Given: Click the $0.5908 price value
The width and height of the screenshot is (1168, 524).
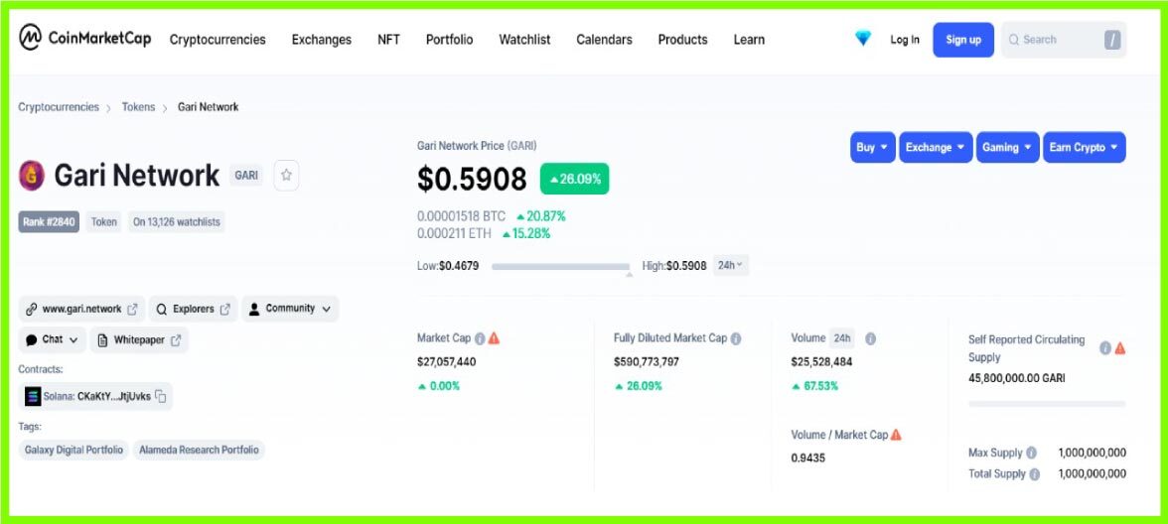Looking at the screenshot, I should 472,179.
